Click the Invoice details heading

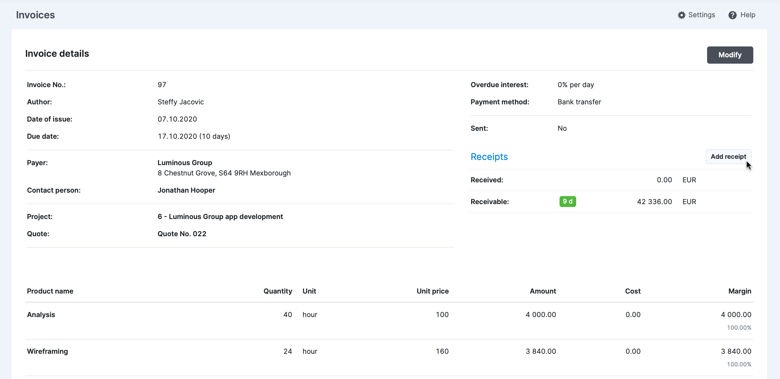(x=57, y=54)
